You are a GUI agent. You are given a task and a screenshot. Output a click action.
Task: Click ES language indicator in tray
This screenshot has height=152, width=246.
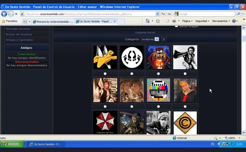point(213,144)
